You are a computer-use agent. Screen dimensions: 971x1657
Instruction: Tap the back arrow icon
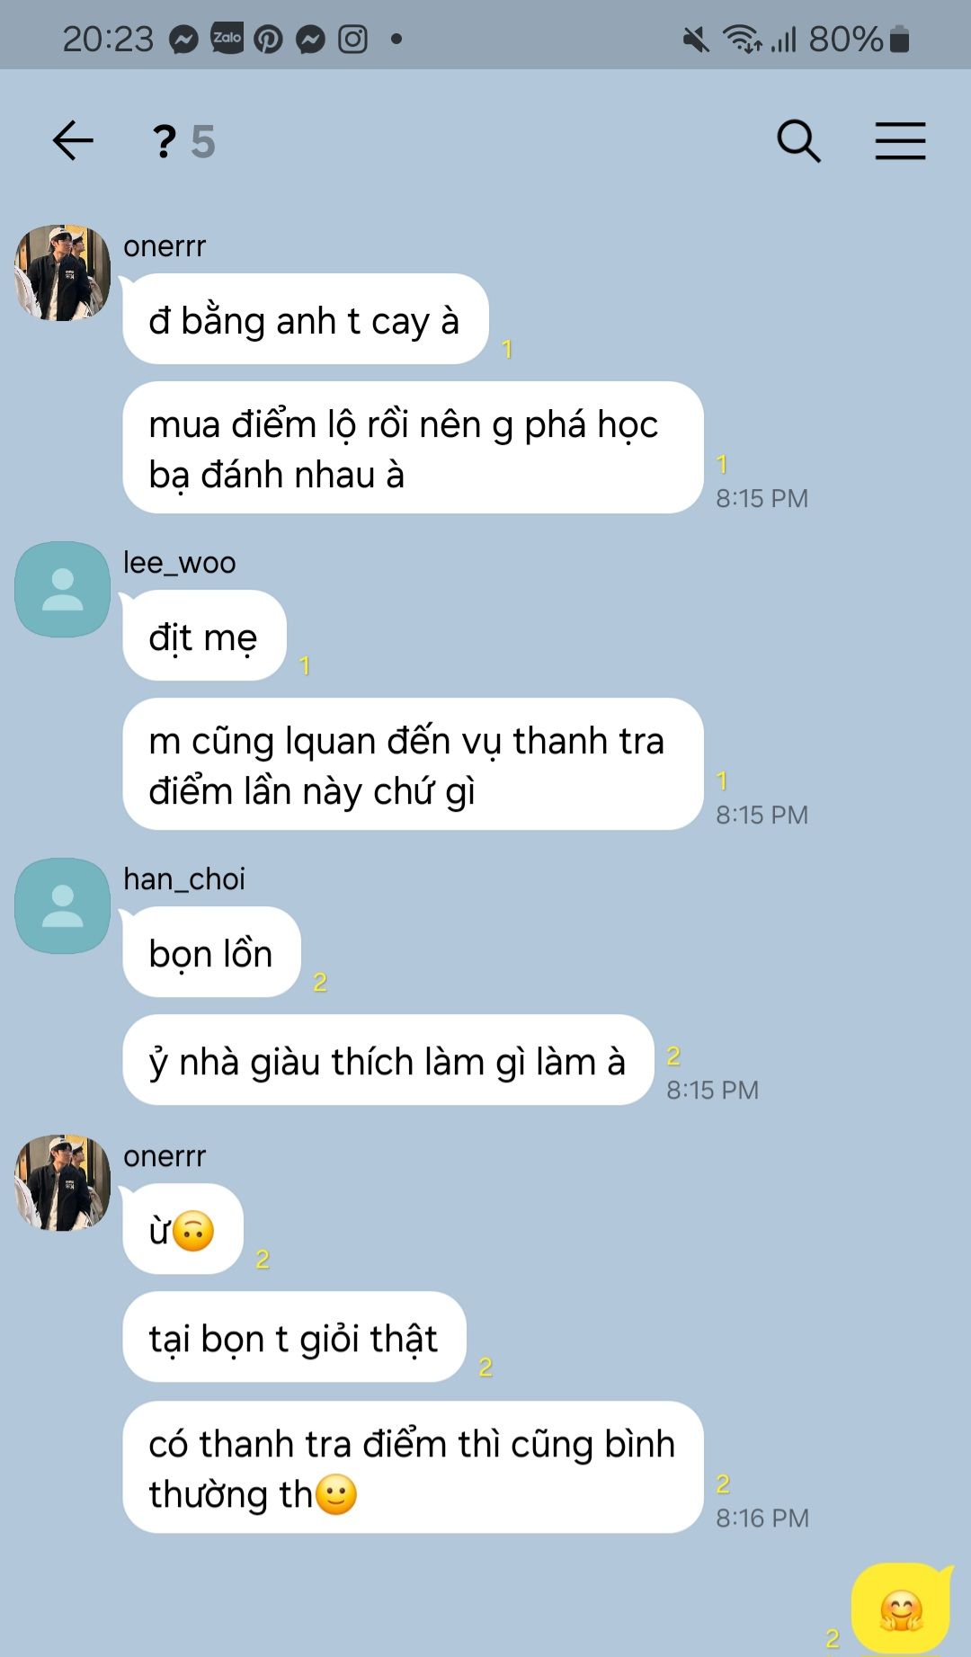click(x=73, y=141)
